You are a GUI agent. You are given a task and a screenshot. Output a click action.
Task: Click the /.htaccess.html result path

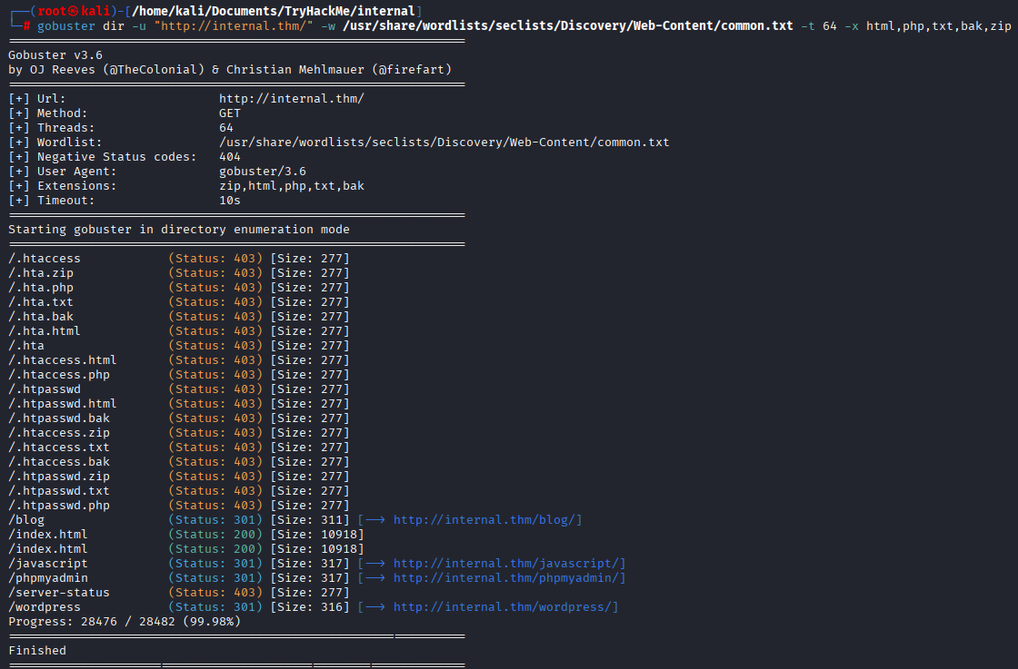[63, 359]
